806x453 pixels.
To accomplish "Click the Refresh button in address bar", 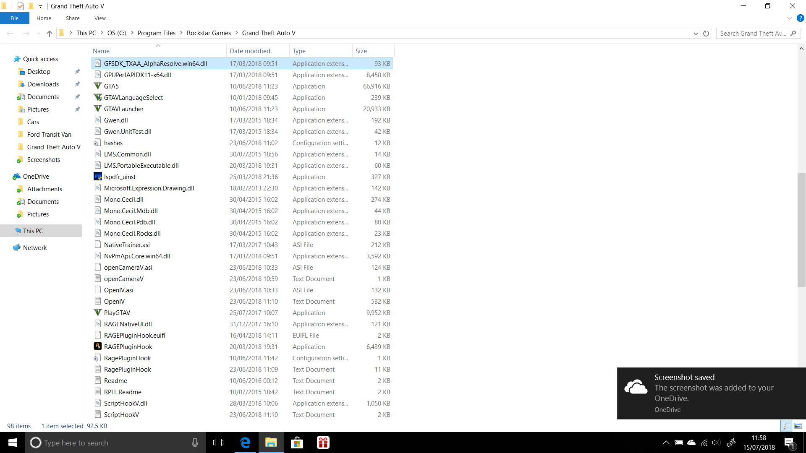I will (706, 33).
